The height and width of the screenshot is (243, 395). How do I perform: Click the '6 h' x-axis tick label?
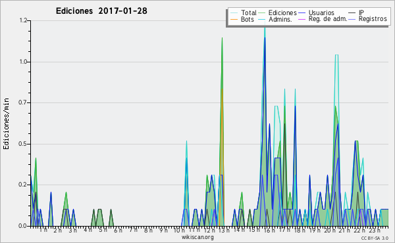tap(118, 231)
